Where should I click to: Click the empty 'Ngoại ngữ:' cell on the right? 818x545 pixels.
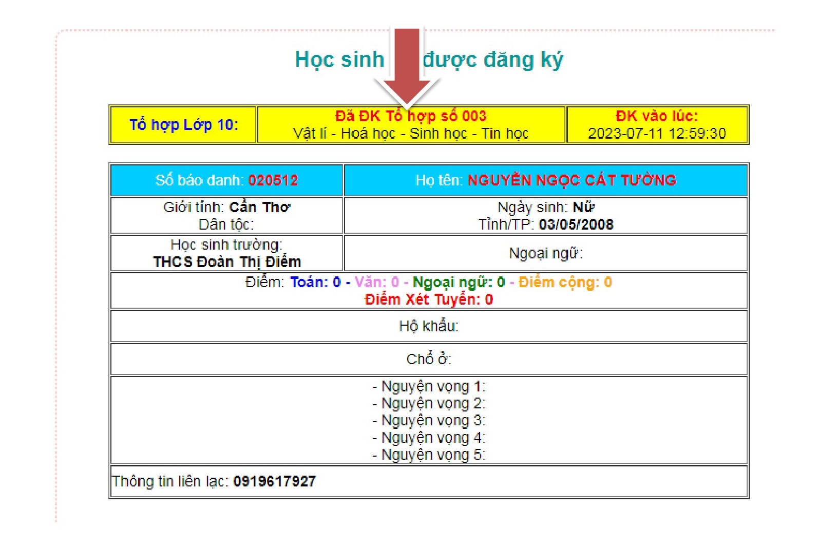(545, 253)
